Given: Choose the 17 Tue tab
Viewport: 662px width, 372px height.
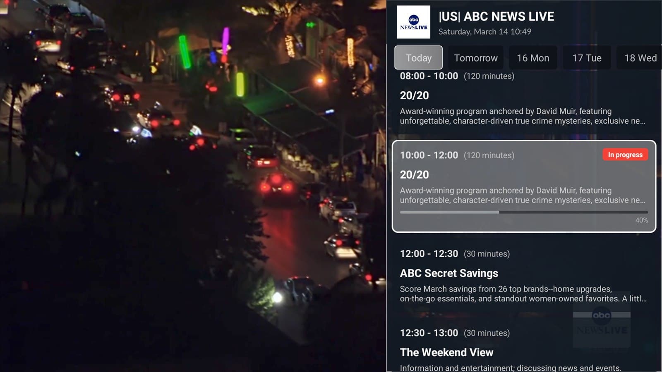Looking at the screenshot, I should click(587, 58).
